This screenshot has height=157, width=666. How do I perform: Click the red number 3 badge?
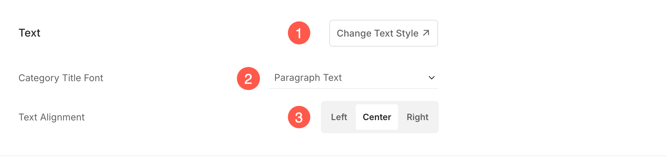point(299,117)
